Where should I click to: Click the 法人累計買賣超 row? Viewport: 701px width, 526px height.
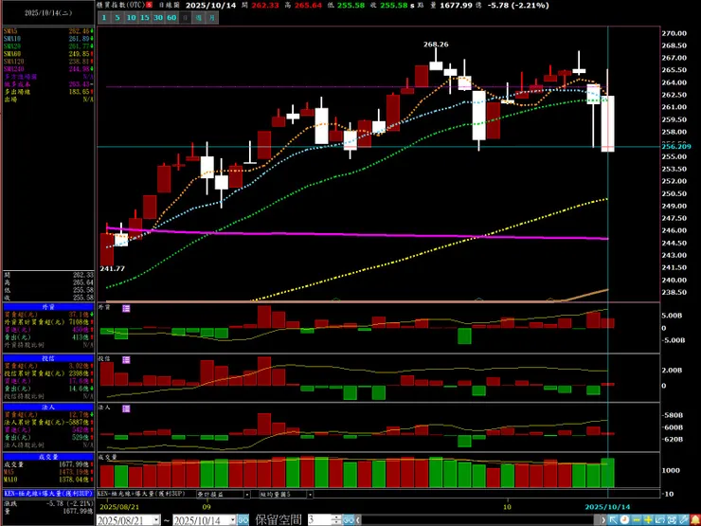click(x=48, y=423)
